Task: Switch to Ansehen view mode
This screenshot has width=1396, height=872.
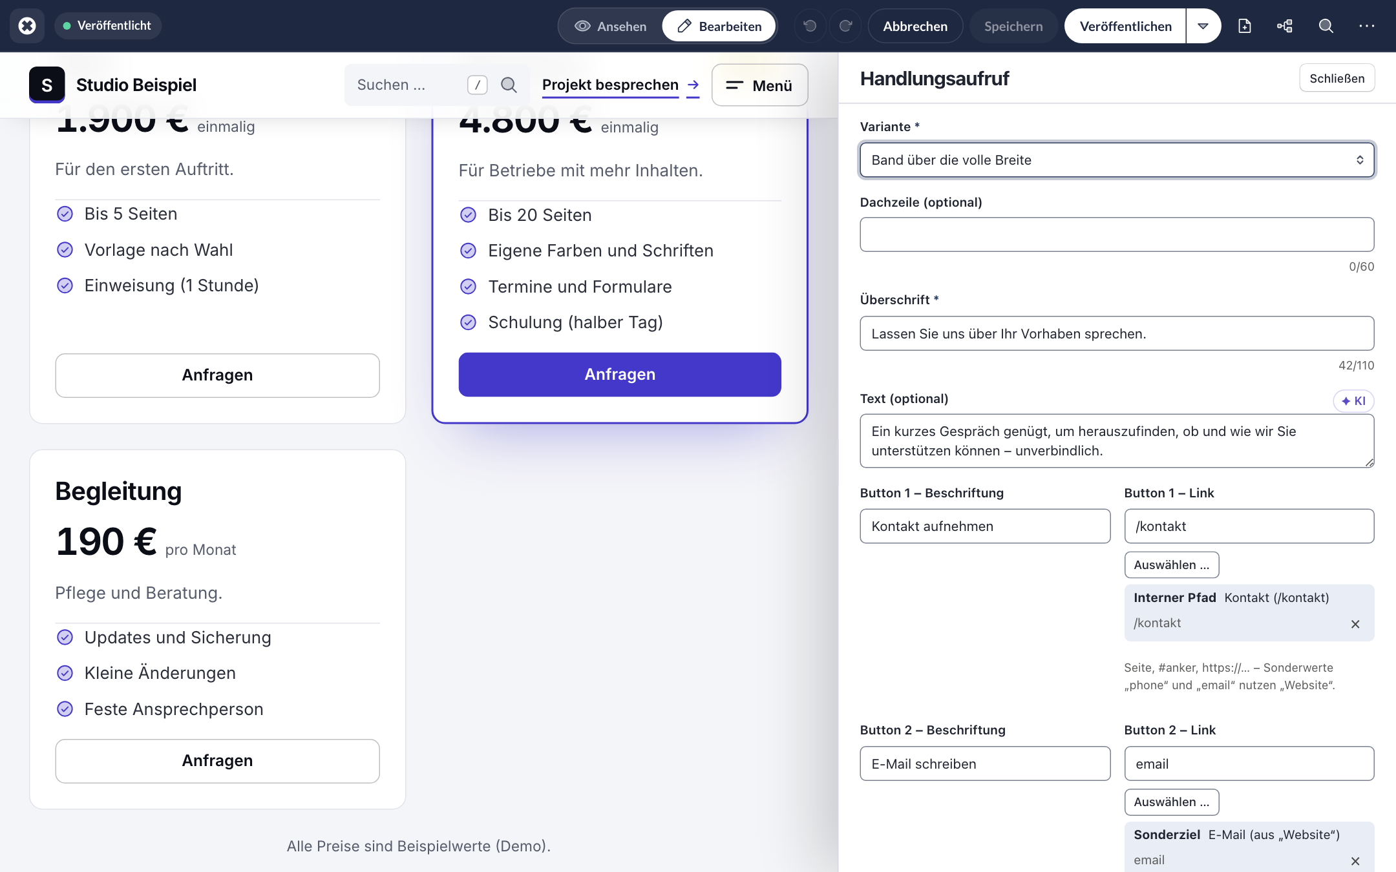Action: tap(611, 26)
